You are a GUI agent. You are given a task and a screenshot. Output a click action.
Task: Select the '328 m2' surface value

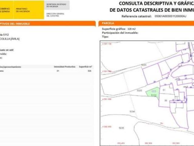click(131, 29)
